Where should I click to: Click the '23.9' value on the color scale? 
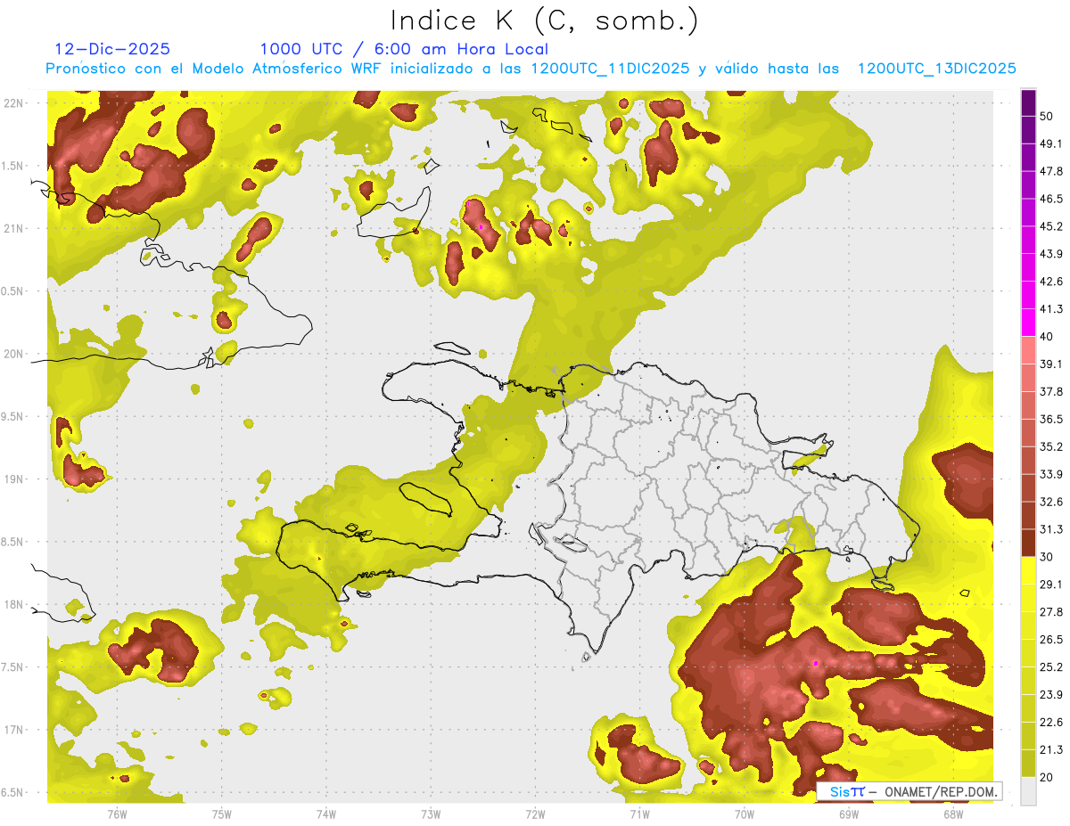click(1051, 694)
